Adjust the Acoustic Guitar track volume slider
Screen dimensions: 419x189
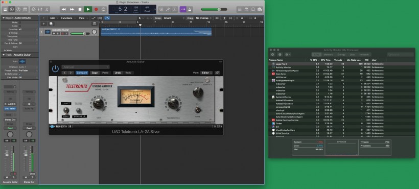click(80, 34)
